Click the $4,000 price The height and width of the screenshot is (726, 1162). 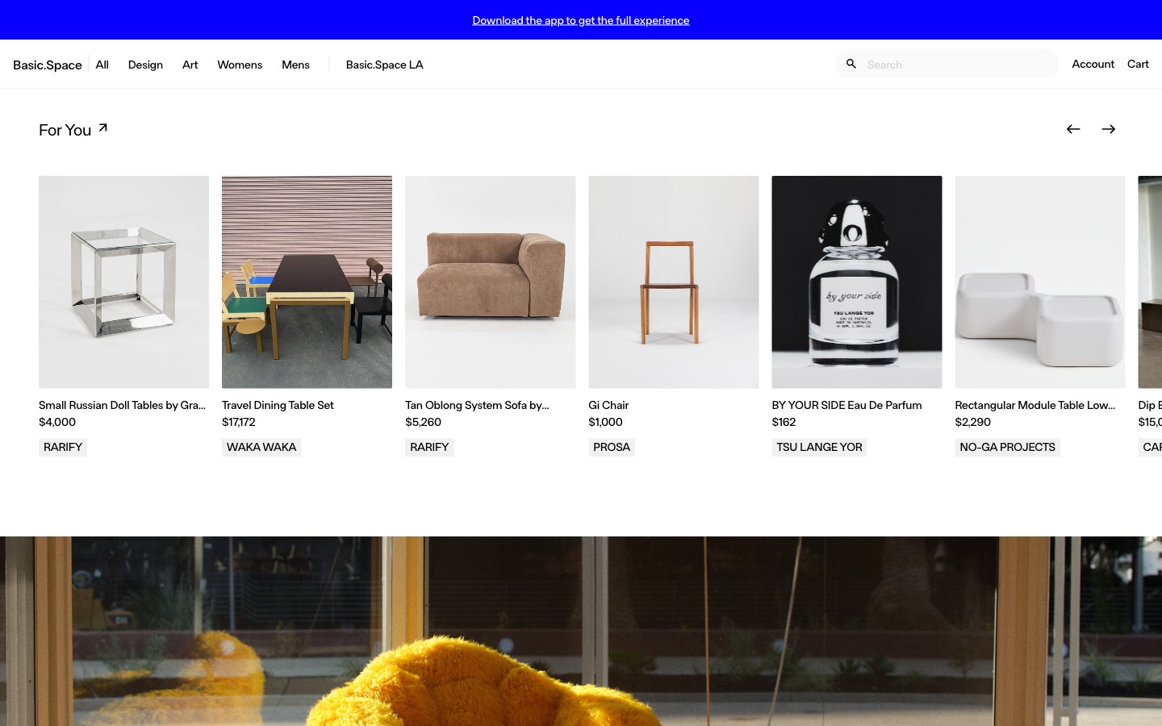(x=57, y=422)
